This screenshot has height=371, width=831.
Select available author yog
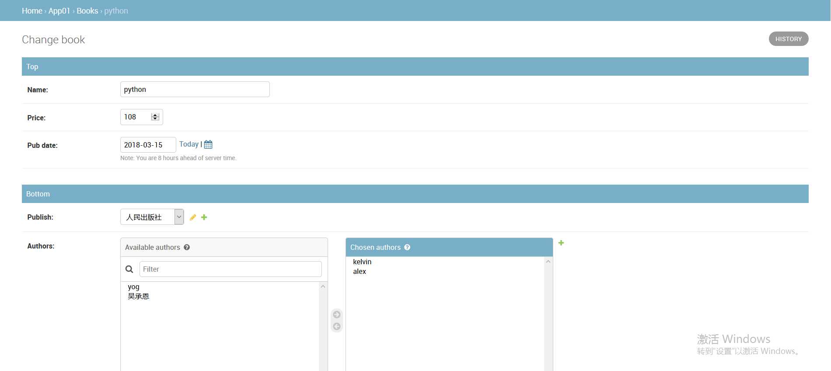click(133, 287)
